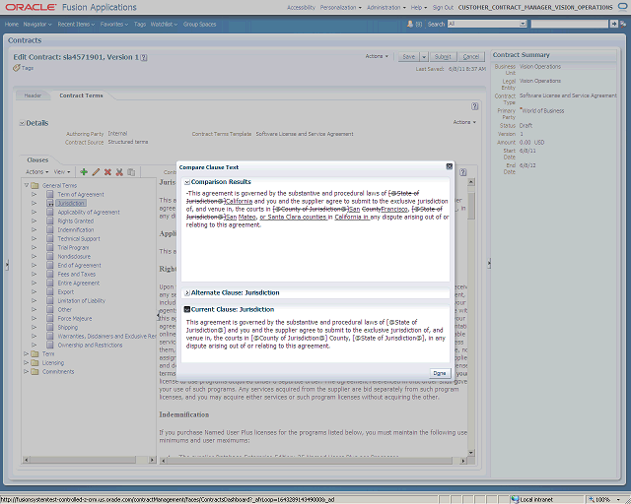Viewport: 631px width, 504px height.
Task: Click the Nondisclosure clause document icon
Action: coord(50,256)
